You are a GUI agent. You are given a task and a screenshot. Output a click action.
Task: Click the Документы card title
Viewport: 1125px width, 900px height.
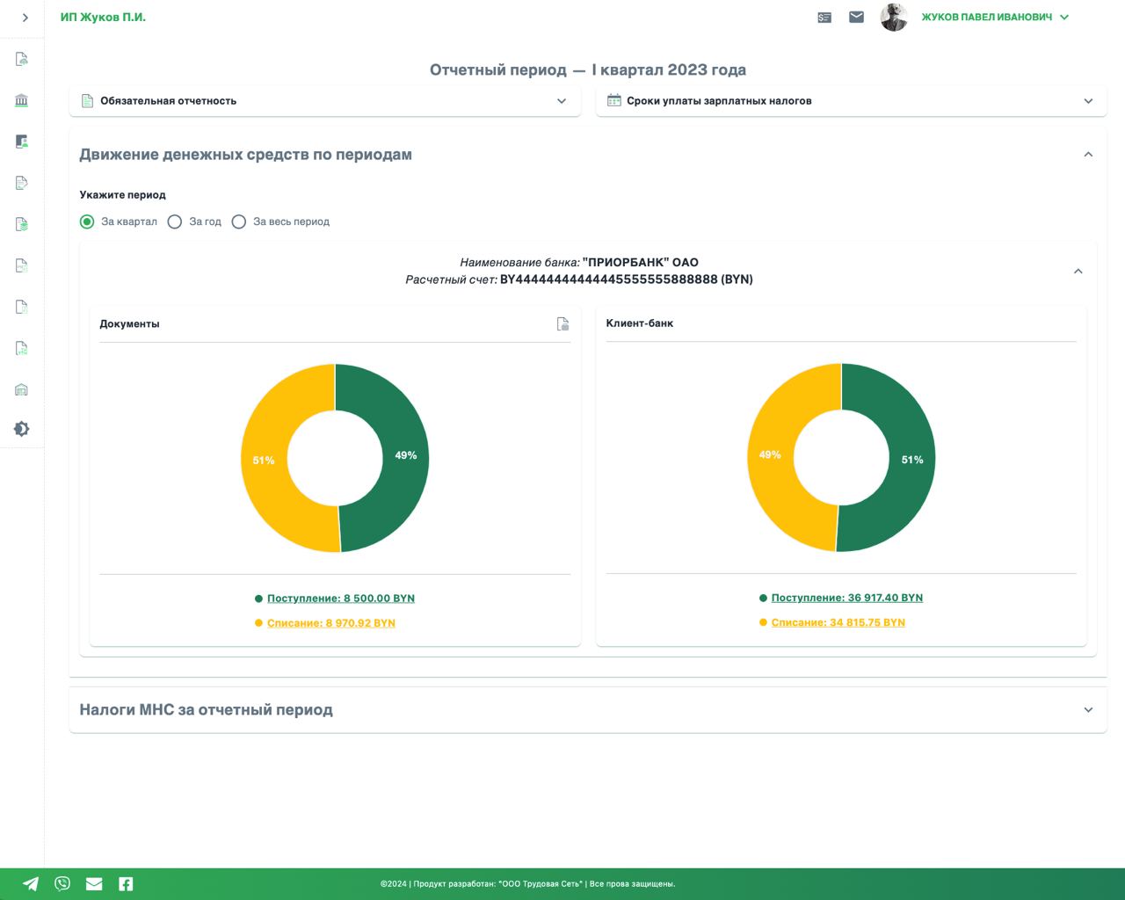pyautogui.click(x=129, y=323)
